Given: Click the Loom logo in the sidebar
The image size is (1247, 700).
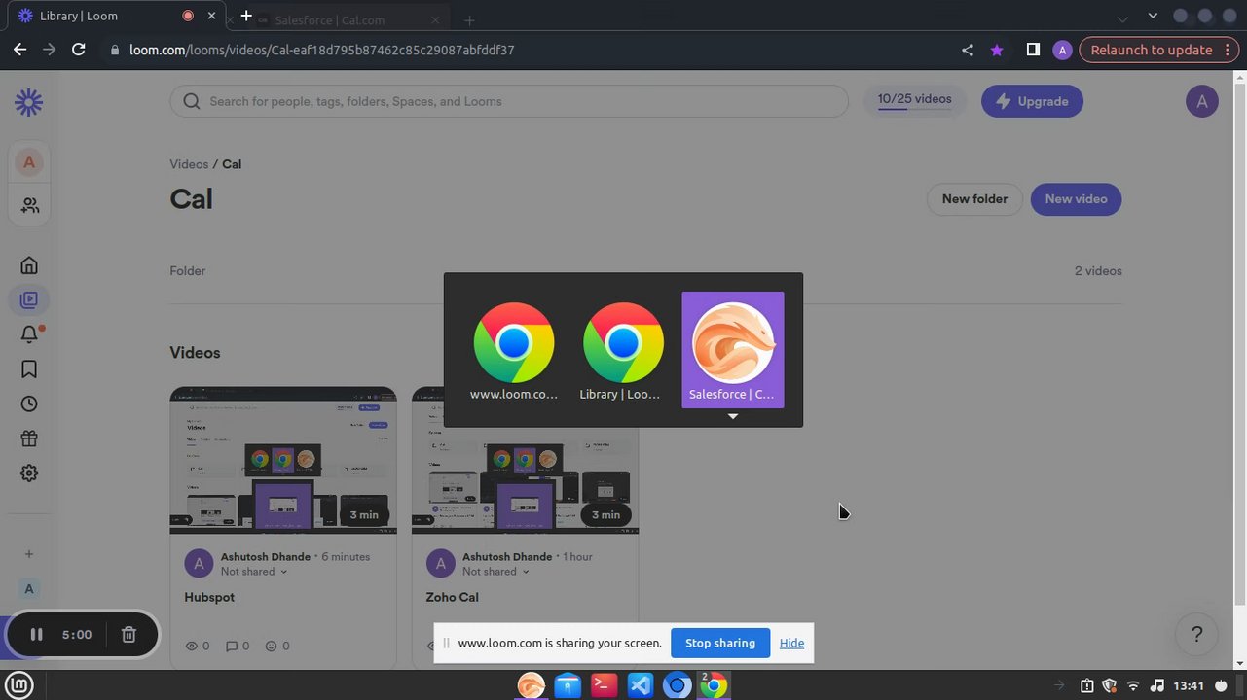Looking at the screenshot, I should point(29,102).
